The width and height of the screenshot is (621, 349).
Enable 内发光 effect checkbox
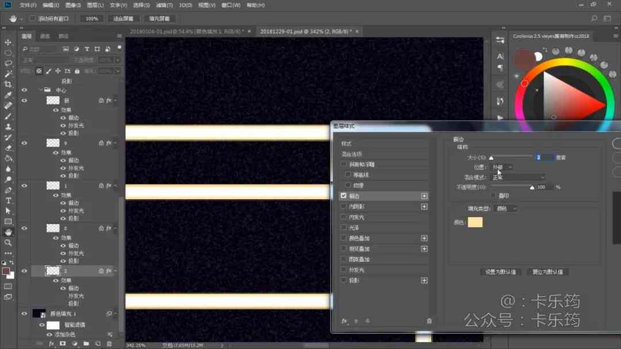343,216
